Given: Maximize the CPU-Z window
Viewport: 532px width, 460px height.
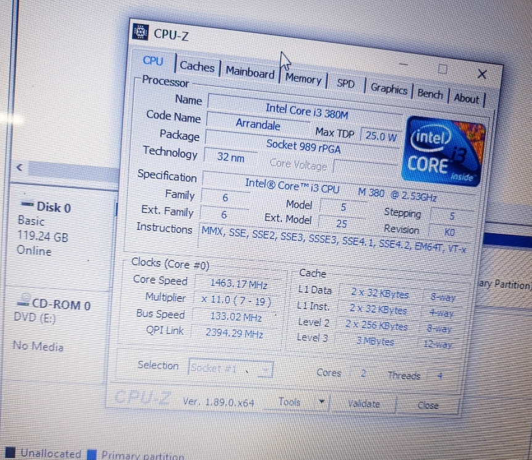Looking at the screenshot, I should point(442,68).
